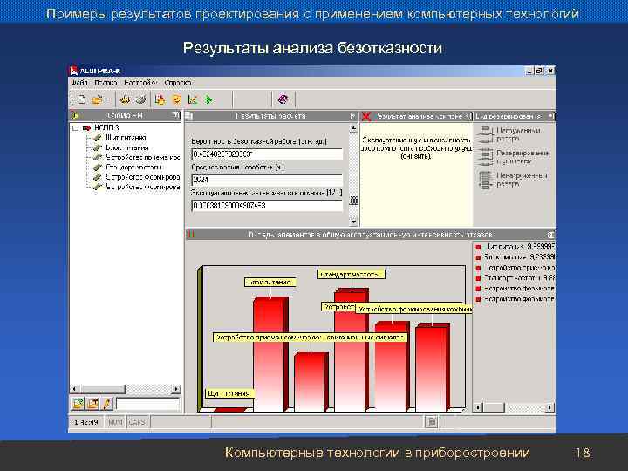Click pin button on calculation results header
The height and width of the screenshot is (471, 628).
point(353,116)
